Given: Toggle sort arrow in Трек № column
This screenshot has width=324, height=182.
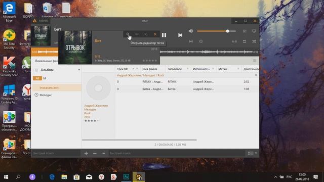Looking at the screenshot, I should coord(133,69).
